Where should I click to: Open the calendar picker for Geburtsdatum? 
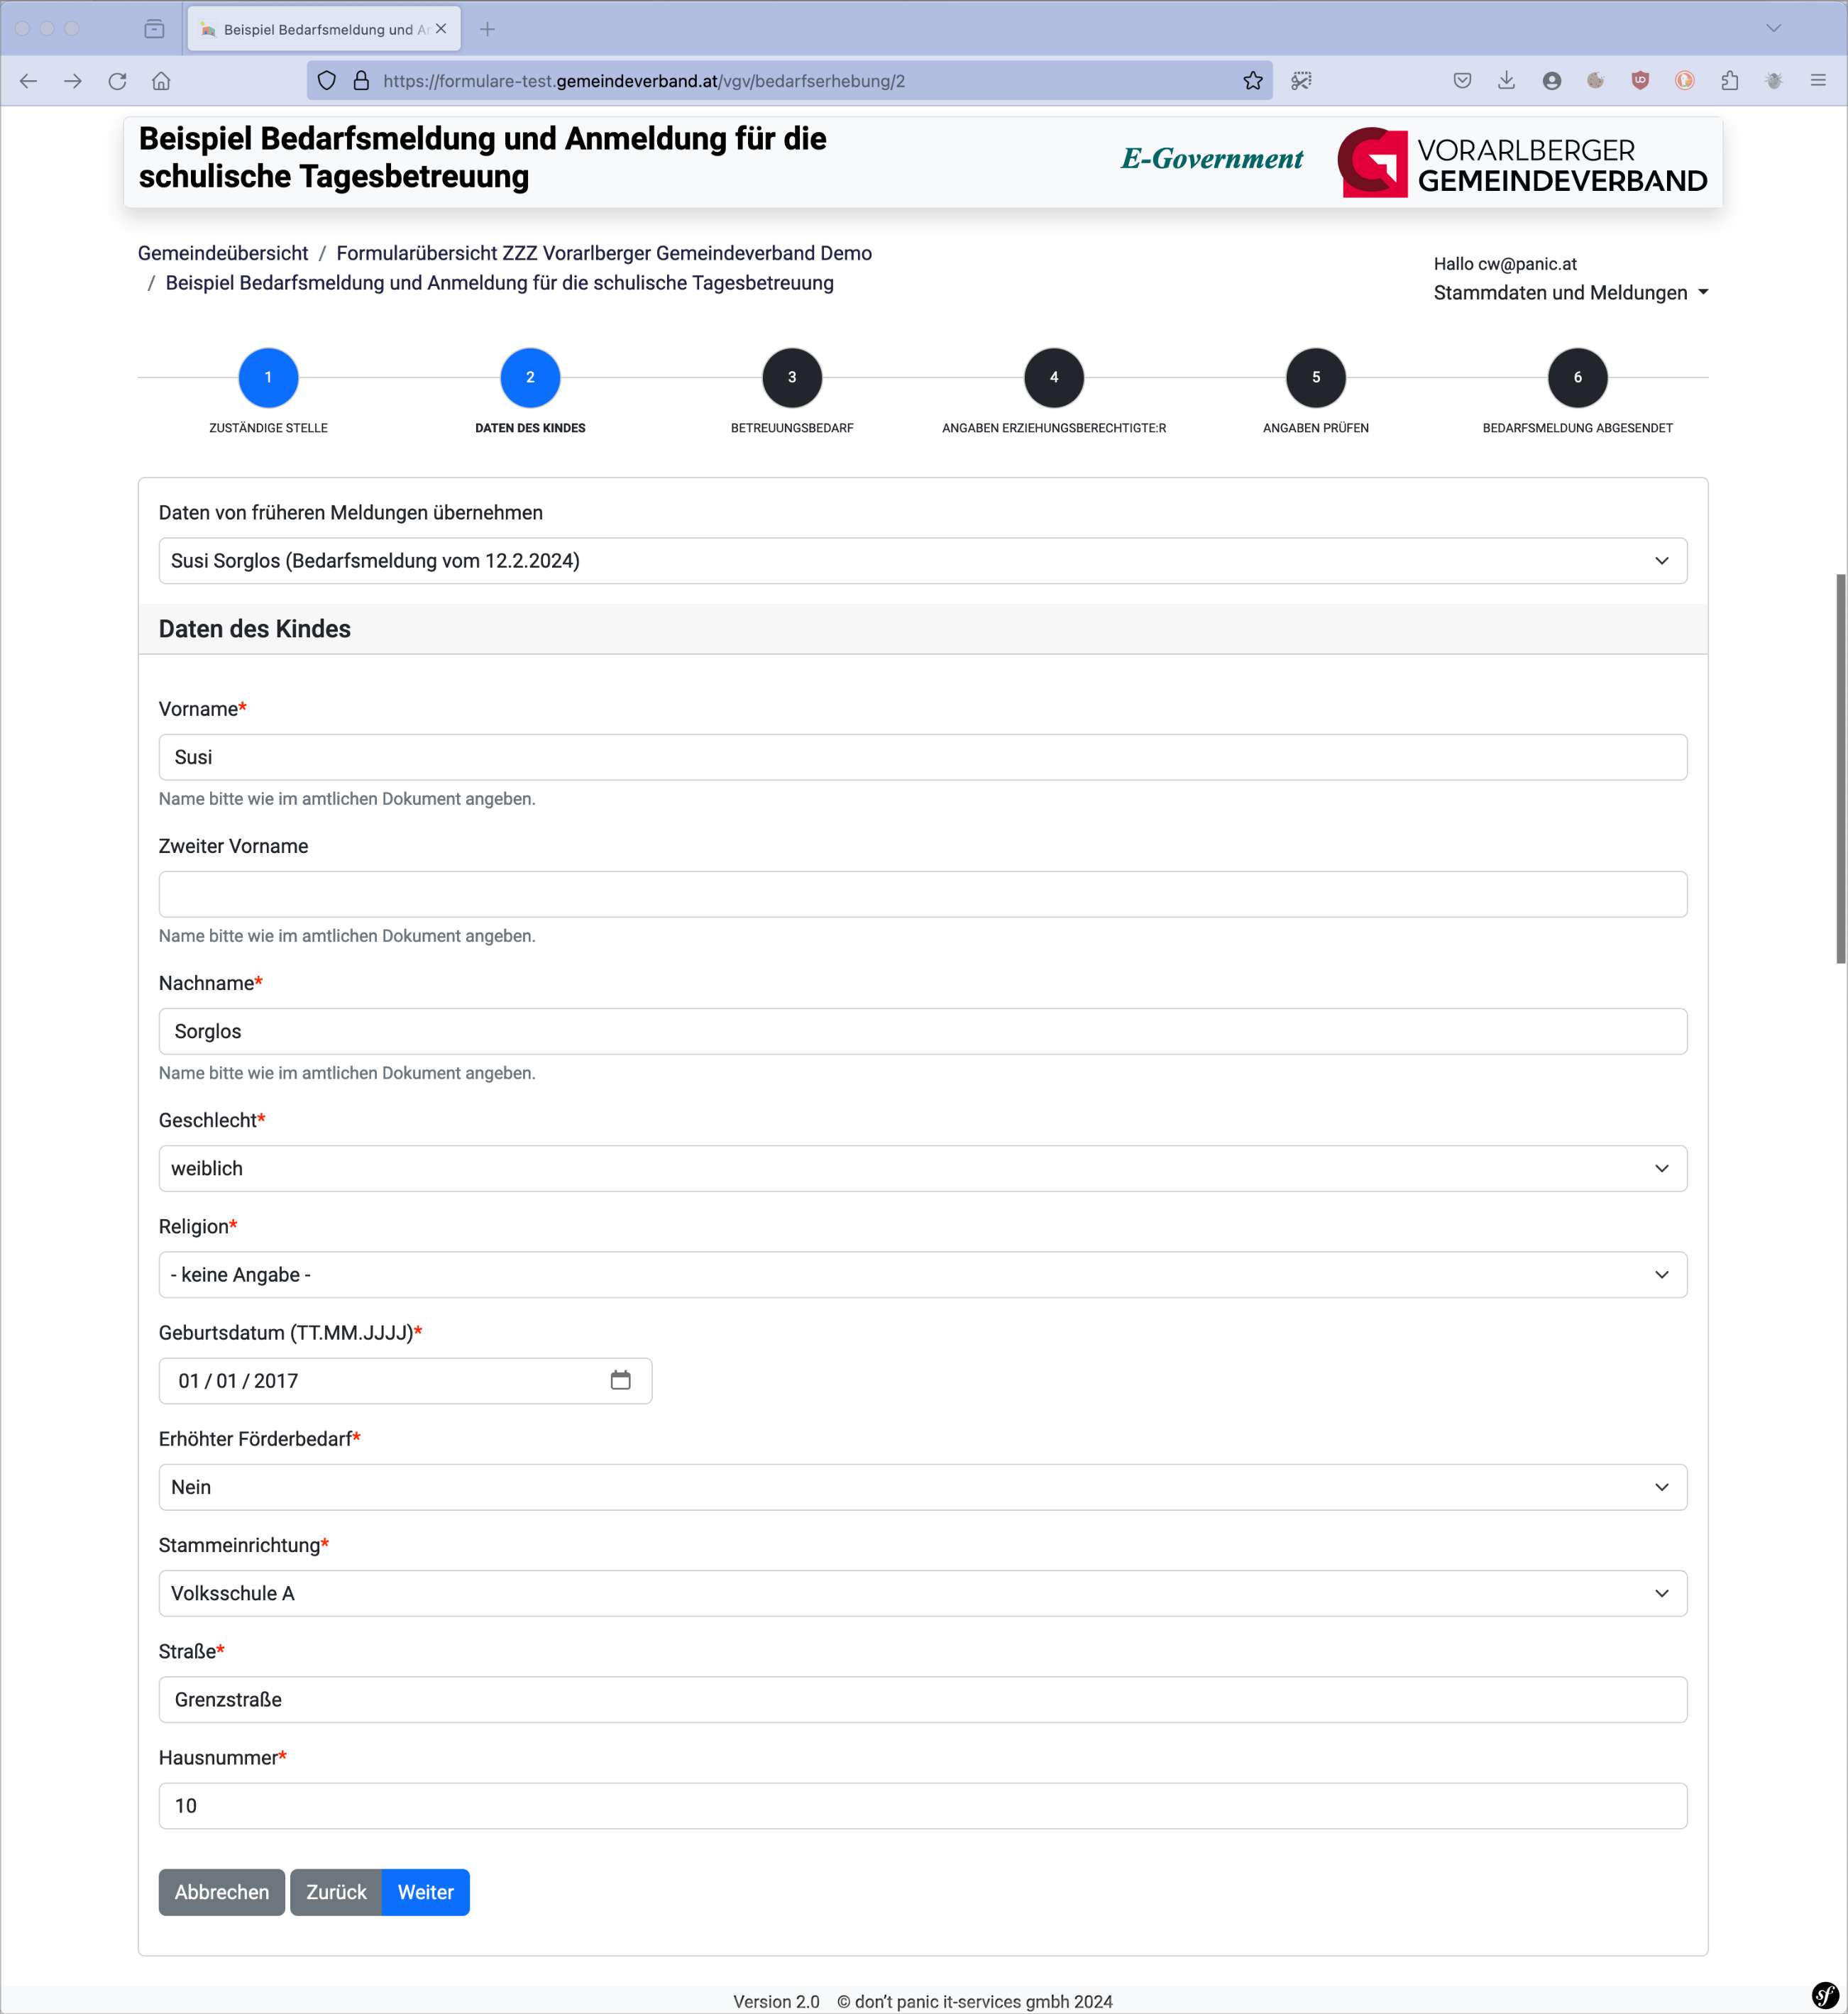620,1380
